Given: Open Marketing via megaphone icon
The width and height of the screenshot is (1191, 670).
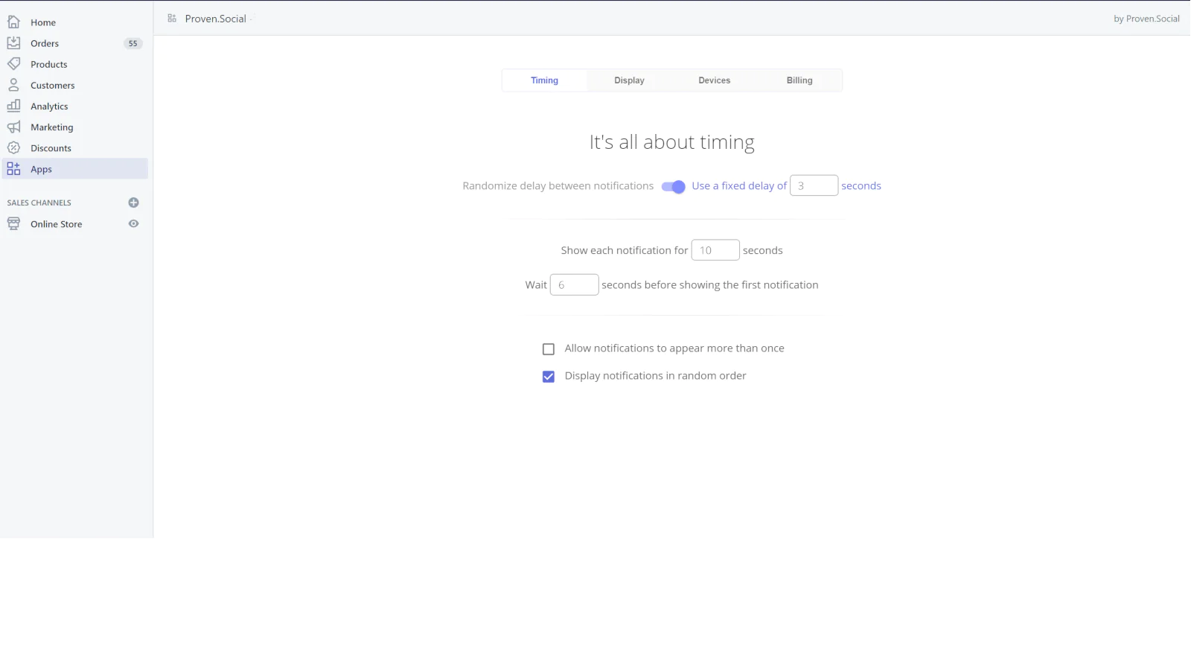Looking at the screenshot, I should pyautogui.click(x=13, y=127).
